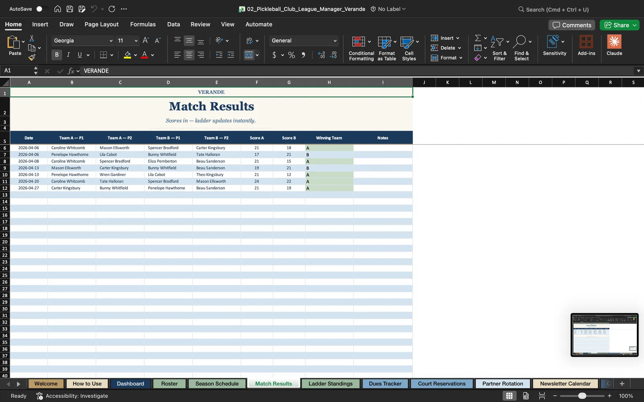Click Decrease Decimal icon
Viewport: 644px width, 402px height.
[x=333, y=55]
